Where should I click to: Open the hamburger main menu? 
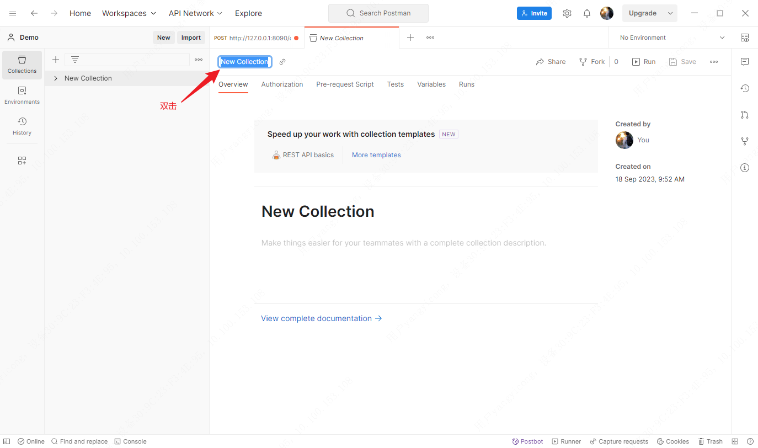pyautogui.click(x=13, y=13)
